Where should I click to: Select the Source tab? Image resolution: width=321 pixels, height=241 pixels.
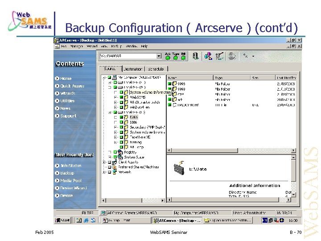pos(110,68)
